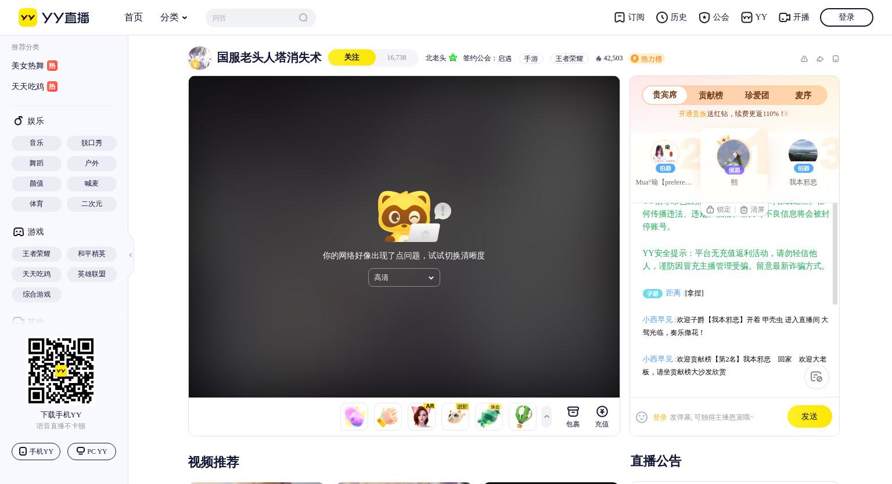Click 清屏 to clear chat
Viewport: 892px width, 484px height.
[752, 210]
